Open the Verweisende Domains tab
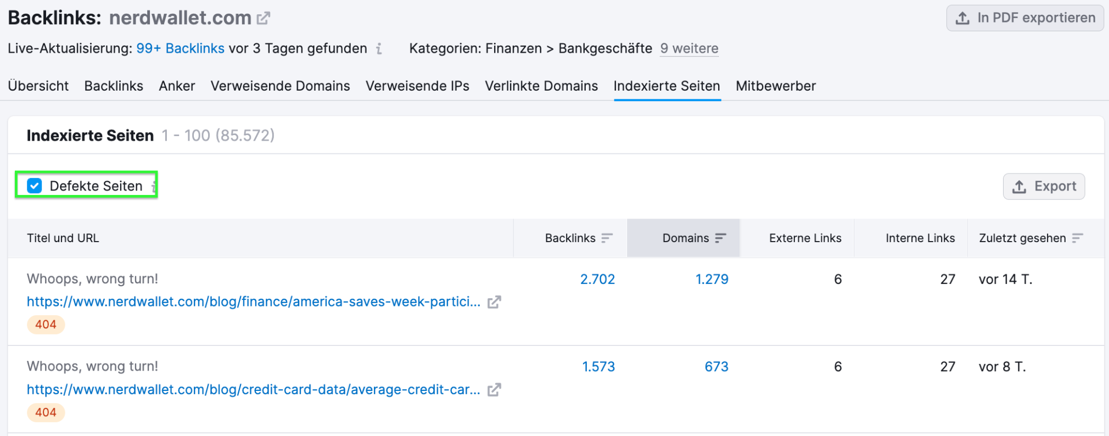1109x436 pixels. [x=280, y=86]
